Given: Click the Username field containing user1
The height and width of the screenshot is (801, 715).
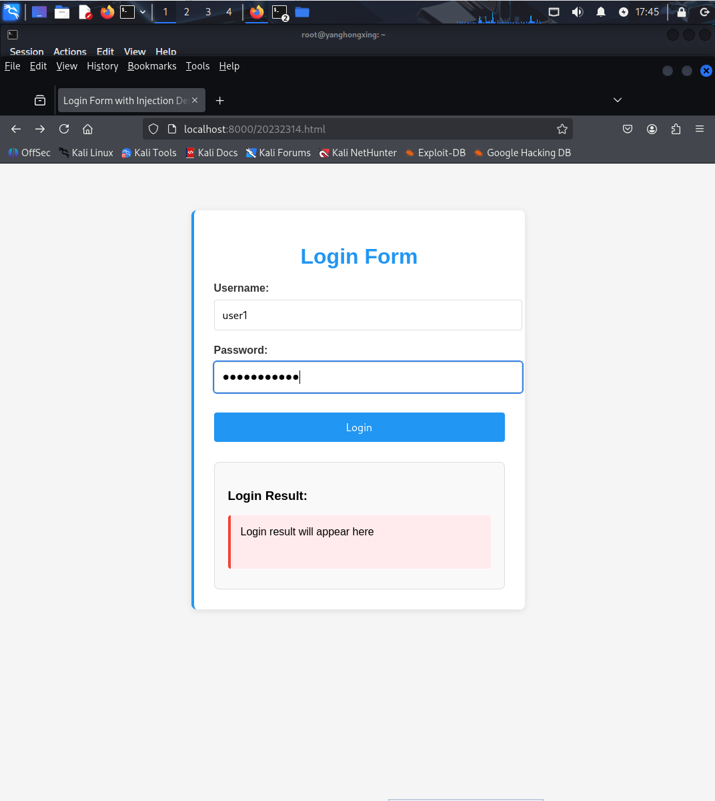Looking at the screenshot, I should click(368, 315).
